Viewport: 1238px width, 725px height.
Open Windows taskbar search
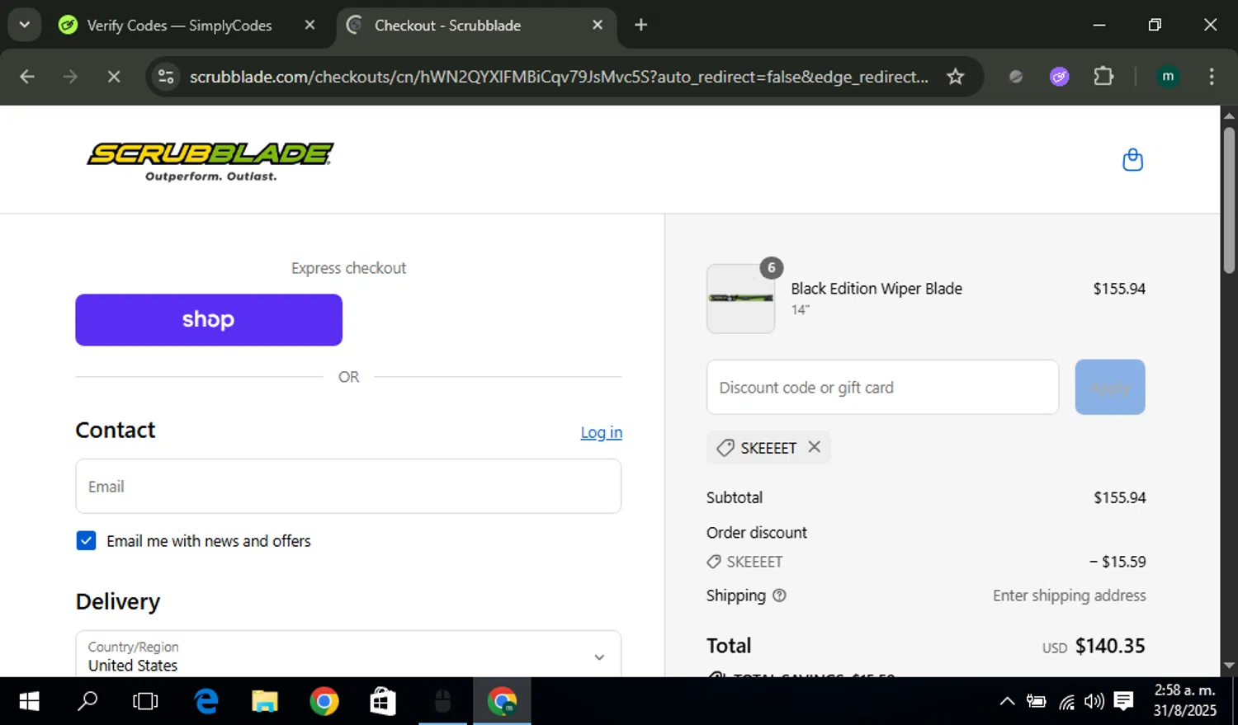(87, 701)
